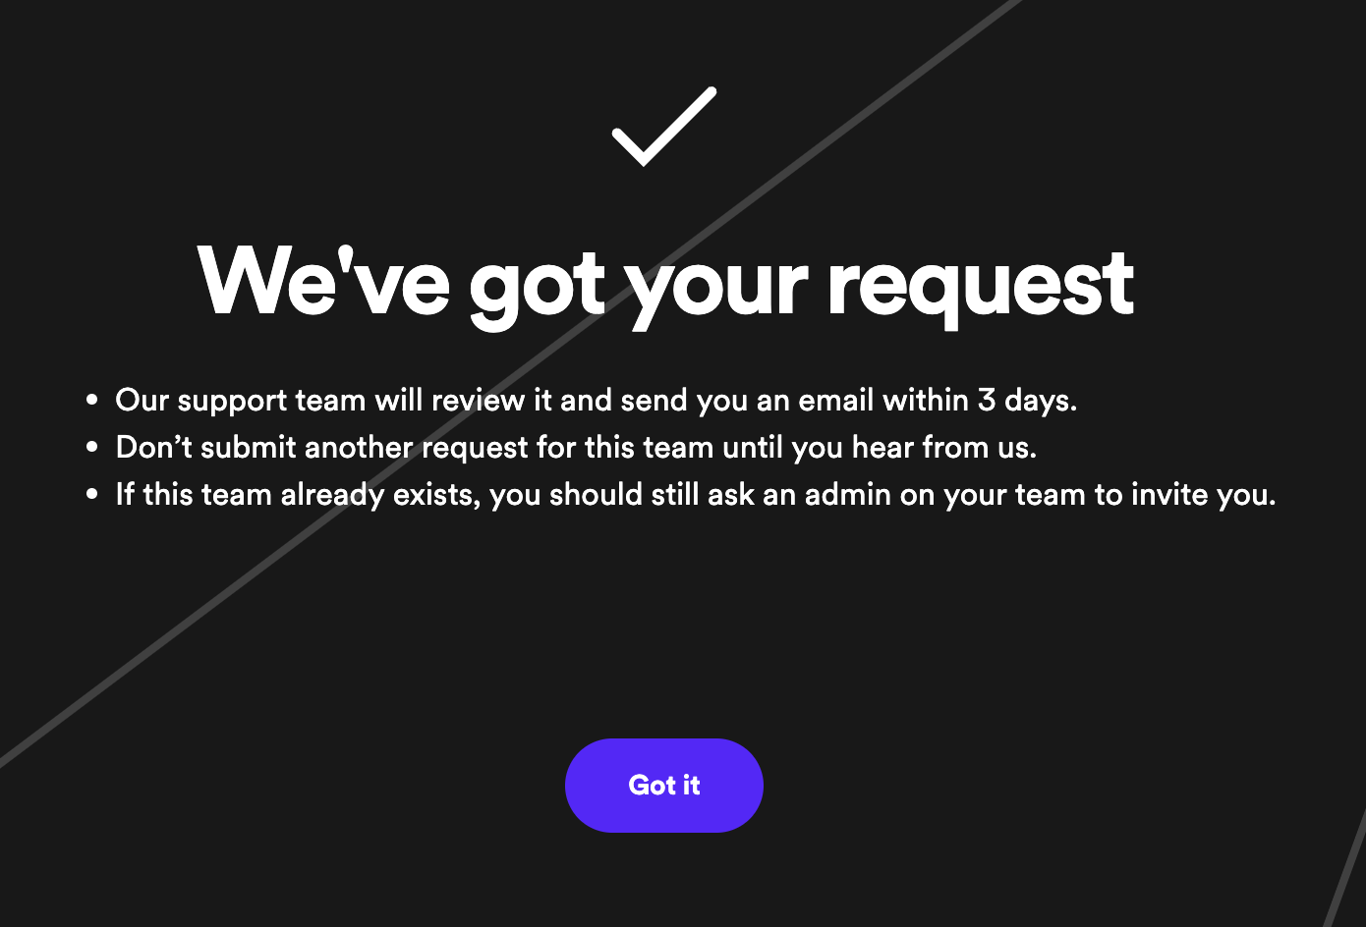Click the word "We've" in the heading
Screen dimensions: 1366x927
323,284
